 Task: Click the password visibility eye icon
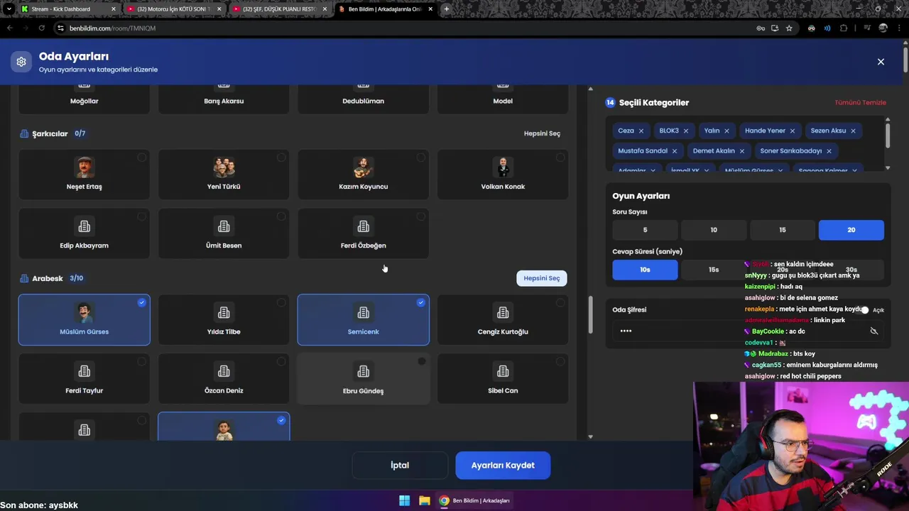coord(874,331)
